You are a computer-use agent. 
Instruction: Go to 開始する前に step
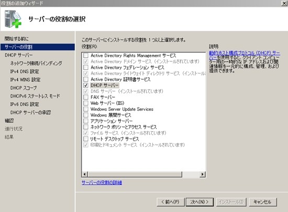(17, 39)
